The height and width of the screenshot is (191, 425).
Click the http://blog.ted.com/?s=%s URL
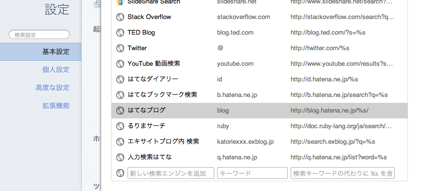point(328,33)
